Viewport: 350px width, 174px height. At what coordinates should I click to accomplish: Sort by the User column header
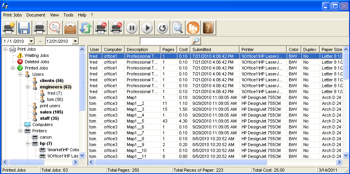pyautogui.click(x=95, y=49)
